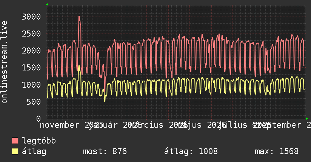The width and height of the screenshot is (311, 162).
Task: Click the átlag legend label
Action: tap(34, 151)
